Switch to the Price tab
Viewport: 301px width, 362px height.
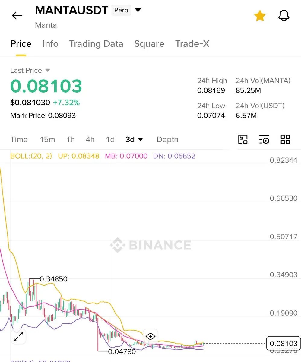(x=21, y=44)
